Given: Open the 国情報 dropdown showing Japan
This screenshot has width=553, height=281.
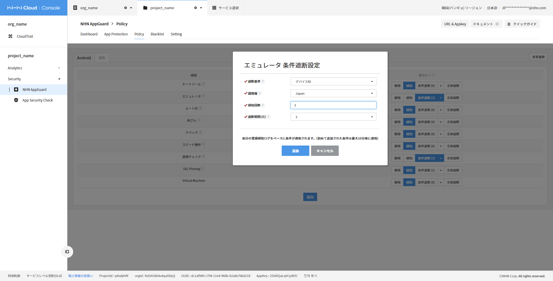Looking at the screenshot, I should coord(333,93).
